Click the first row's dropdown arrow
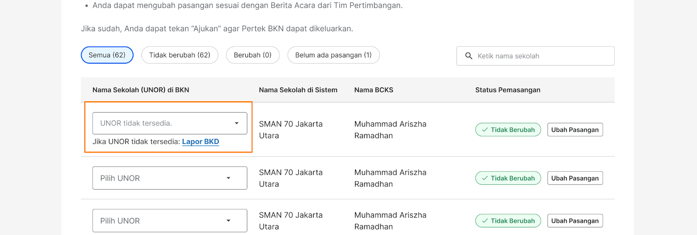Image resolution: width=697 pixels, height=235 pixels. [237, 123]
